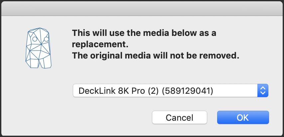Click the dialog title bar
This screenshot has height=137, width=284.
click(142, 7)
